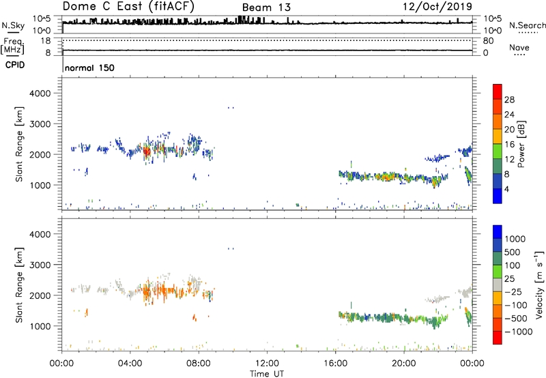Click the "20:00" time axis label
The width and height of the screenshot is (546, 378).
403,364
